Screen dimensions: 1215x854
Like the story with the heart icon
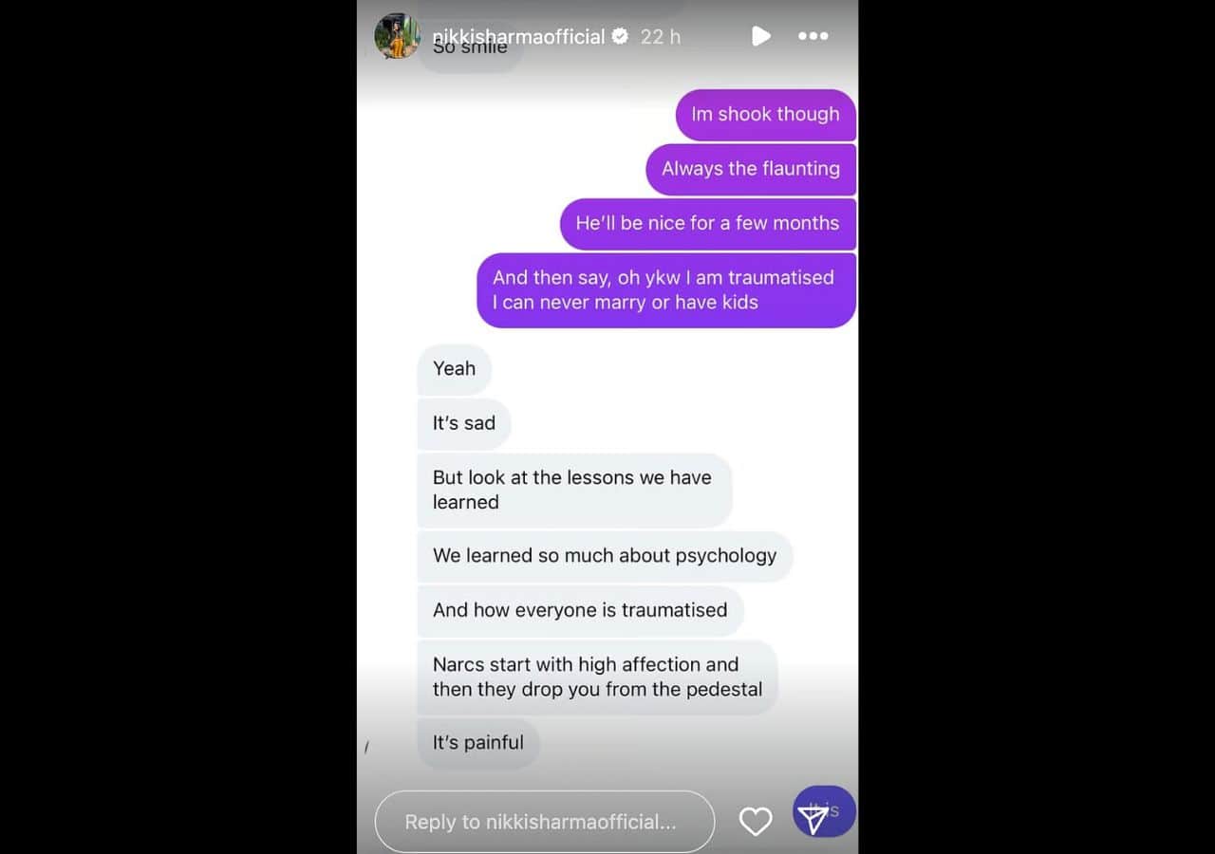(756, 822)
